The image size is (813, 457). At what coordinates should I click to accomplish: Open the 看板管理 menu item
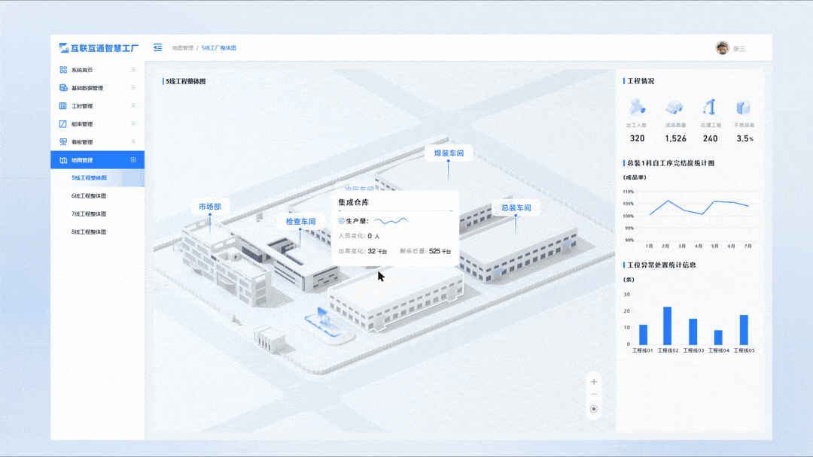pos(97,142)
